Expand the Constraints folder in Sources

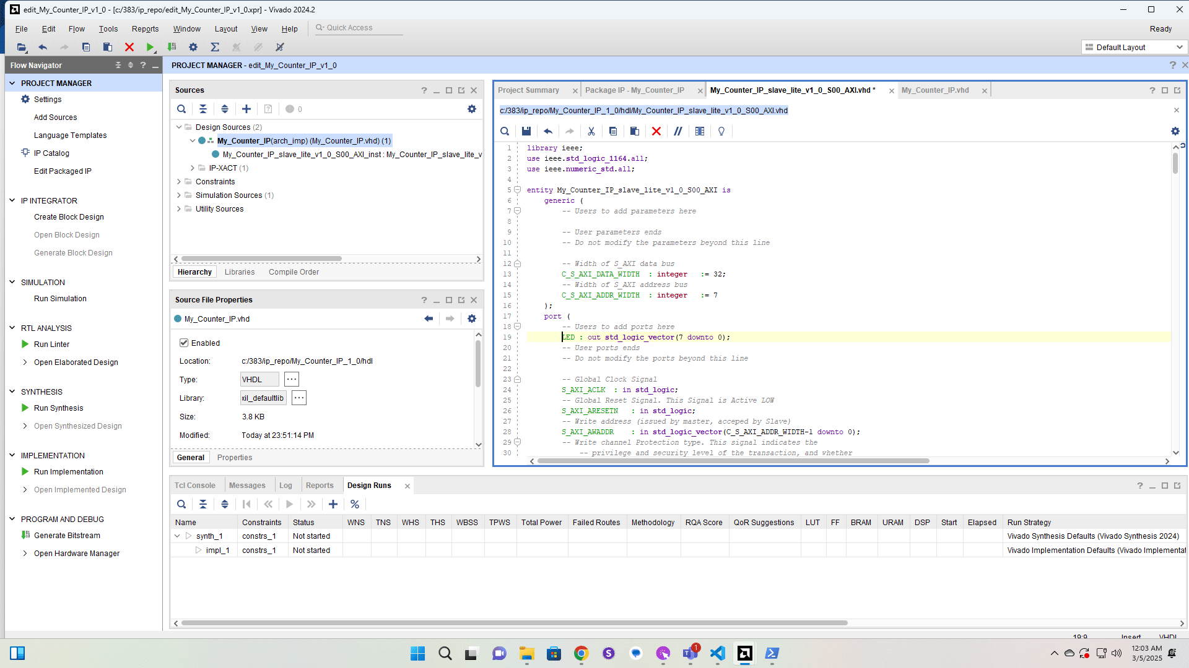coord(179,182)
